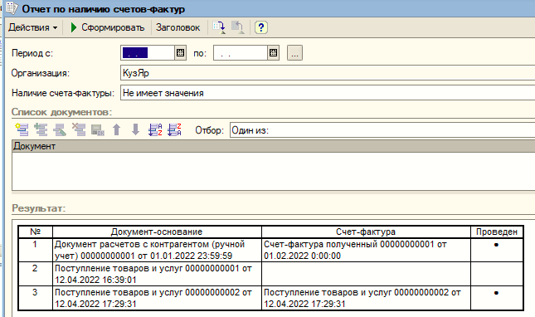Viewport: 535px width, 317px height.
Task: Click the period selection ellipsis button
Action: coord(294,53)
